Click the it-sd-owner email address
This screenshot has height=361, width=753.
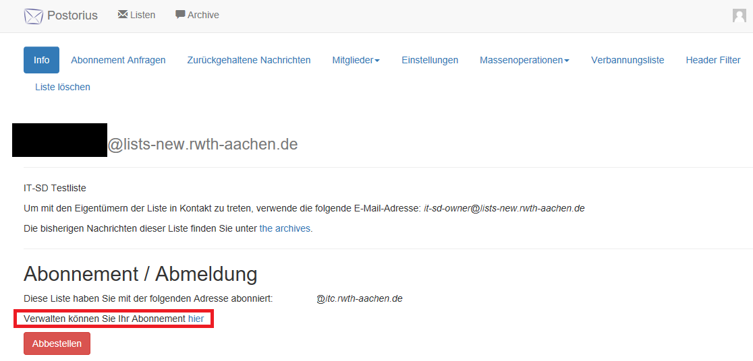[x=504, y=208]
